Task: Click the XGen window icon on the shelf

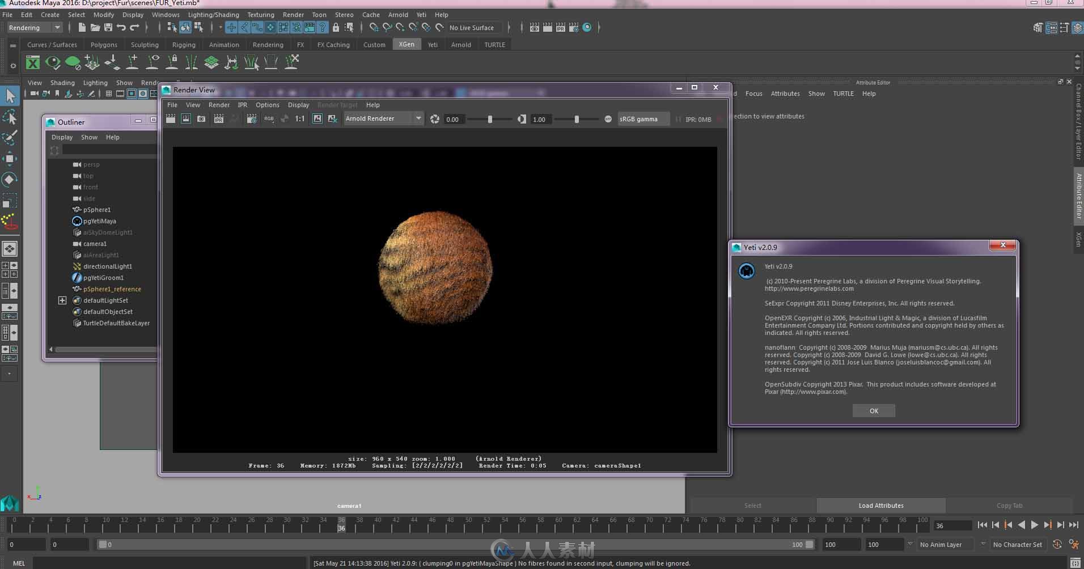Action: [x=33, y=62]
